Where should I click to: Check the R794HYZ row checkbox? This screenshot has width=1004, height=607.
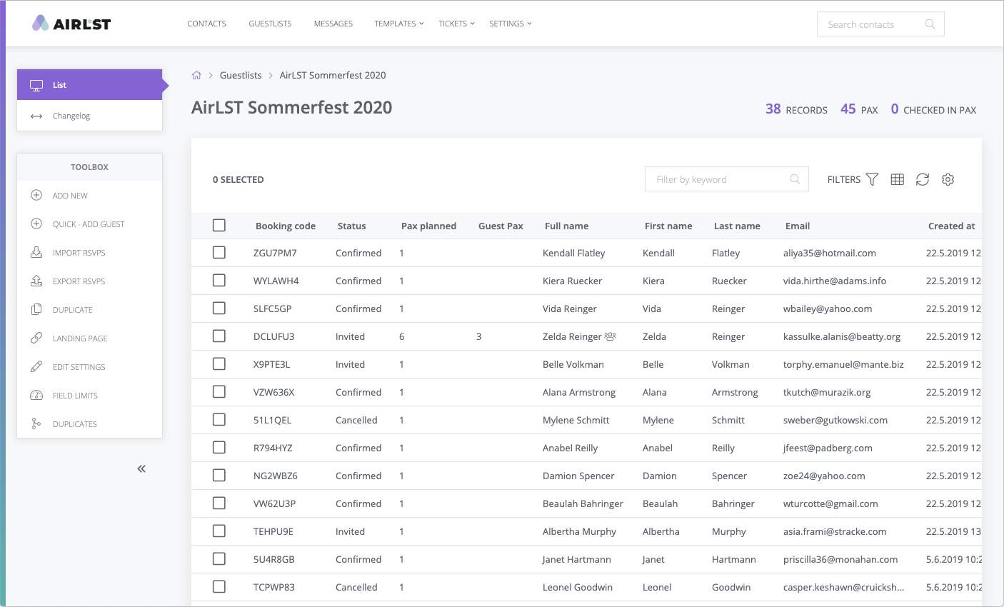point(219,447)
